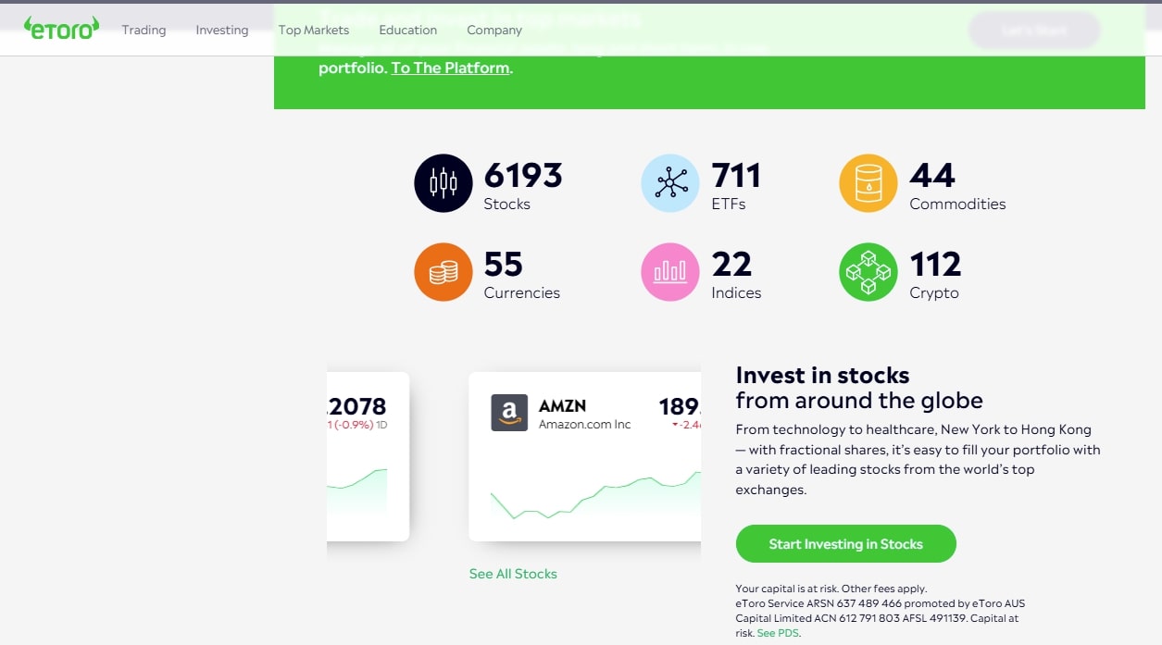Select the Stocks candlestick icon

point(444,183)
